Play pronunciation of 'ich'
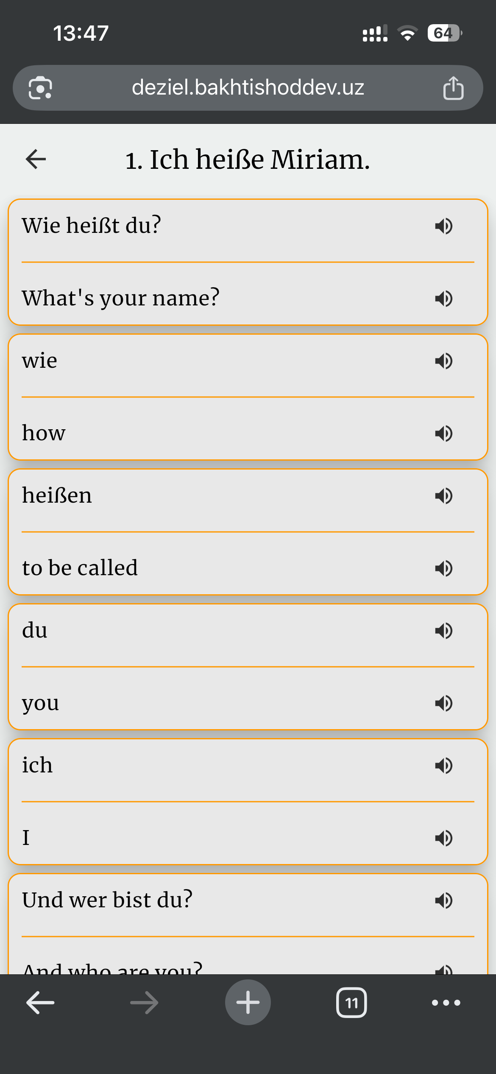This screenshot has height=1074, width=496. [x=444, y=766]
